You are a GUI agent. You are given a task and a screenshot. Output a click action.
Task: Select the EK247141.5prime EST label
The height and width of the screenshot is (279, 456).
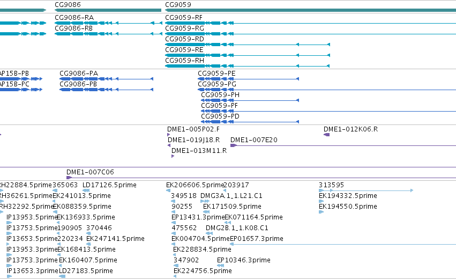click(115, 239)
